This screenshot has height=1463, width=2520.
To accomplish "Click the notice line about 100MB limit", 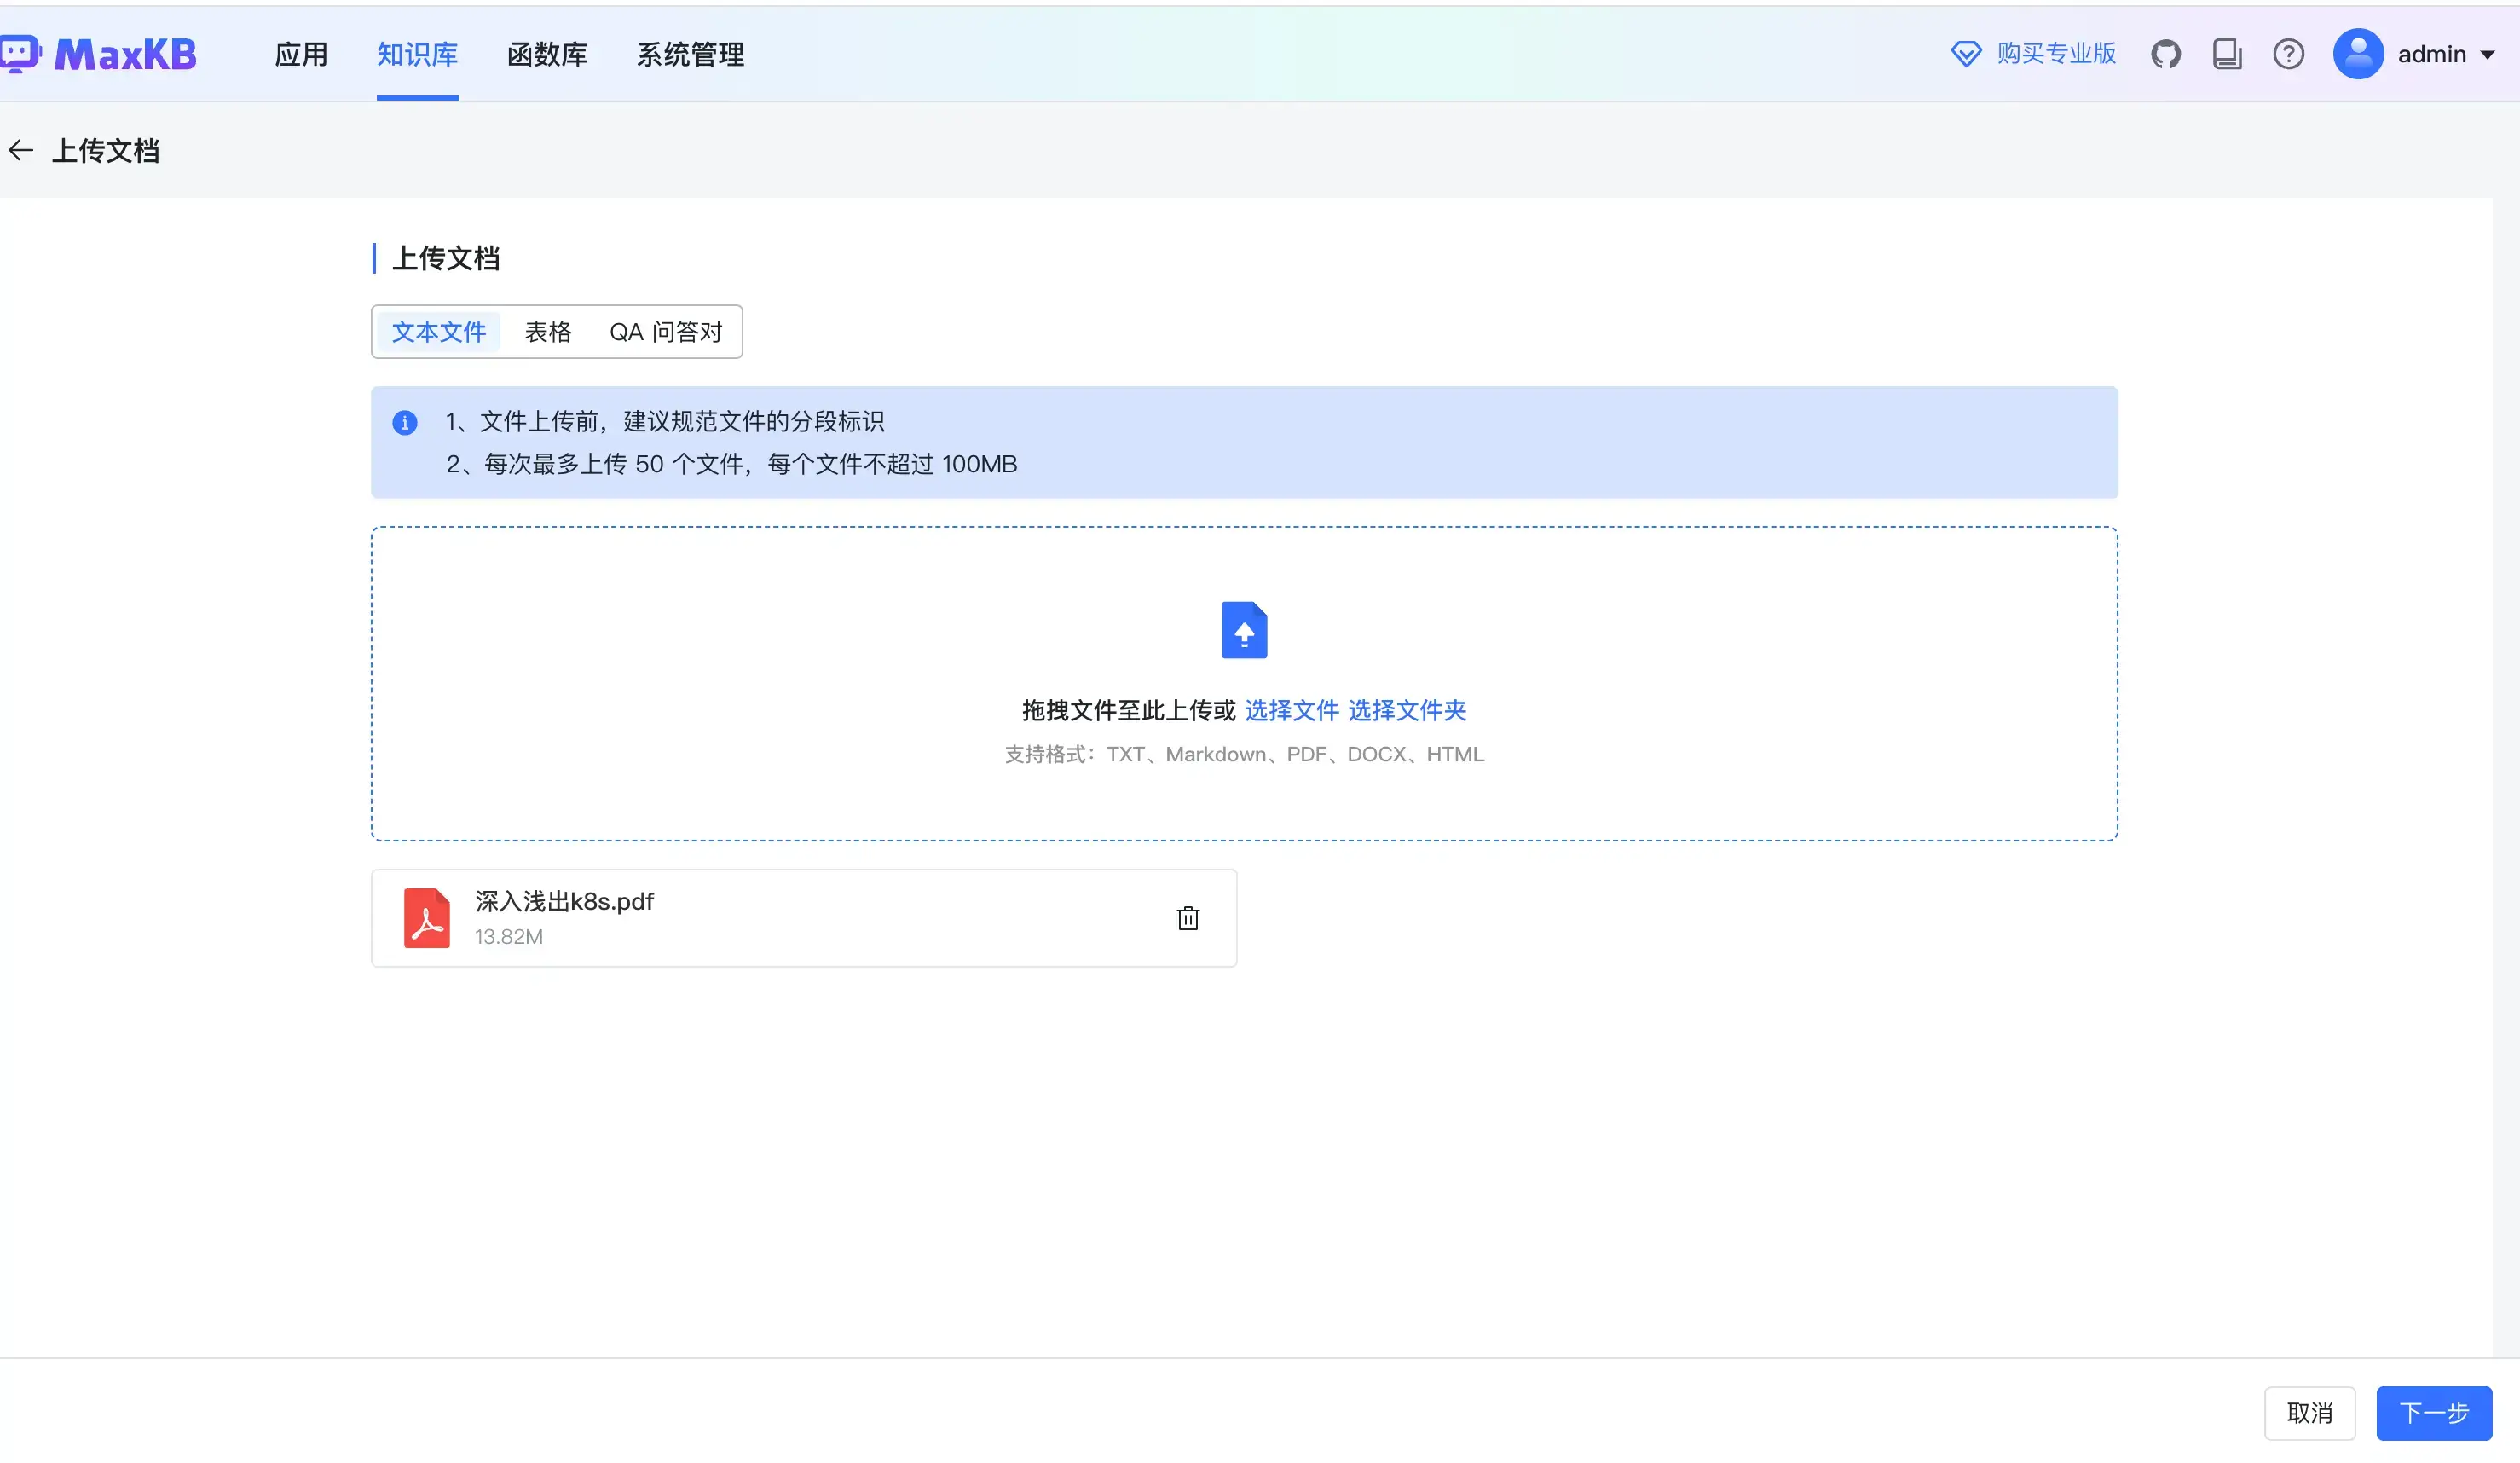I will tap(731, 464).
